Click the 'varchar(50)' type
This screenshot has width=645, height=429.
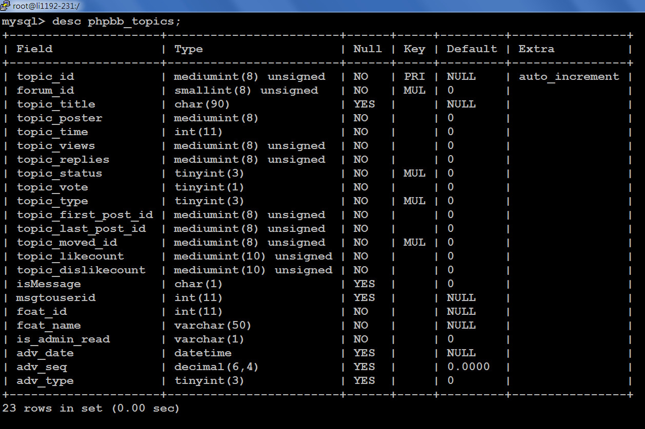click(212, 325)
